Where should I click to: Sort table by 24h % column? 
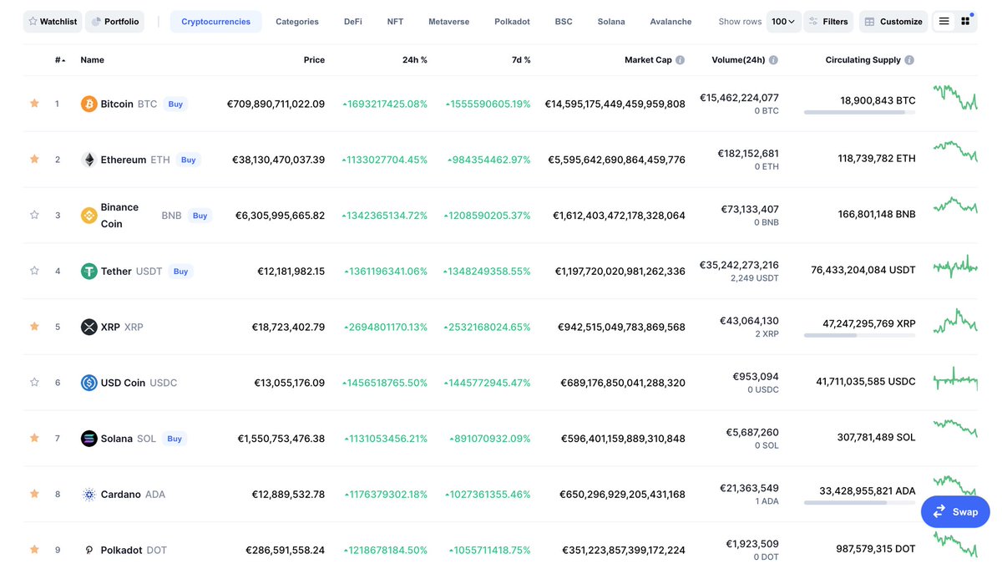point(414,60)
